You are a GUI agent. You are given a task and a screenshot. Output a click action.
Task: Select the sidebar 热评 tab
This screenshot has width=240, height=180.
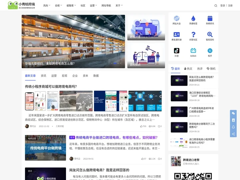200,69
